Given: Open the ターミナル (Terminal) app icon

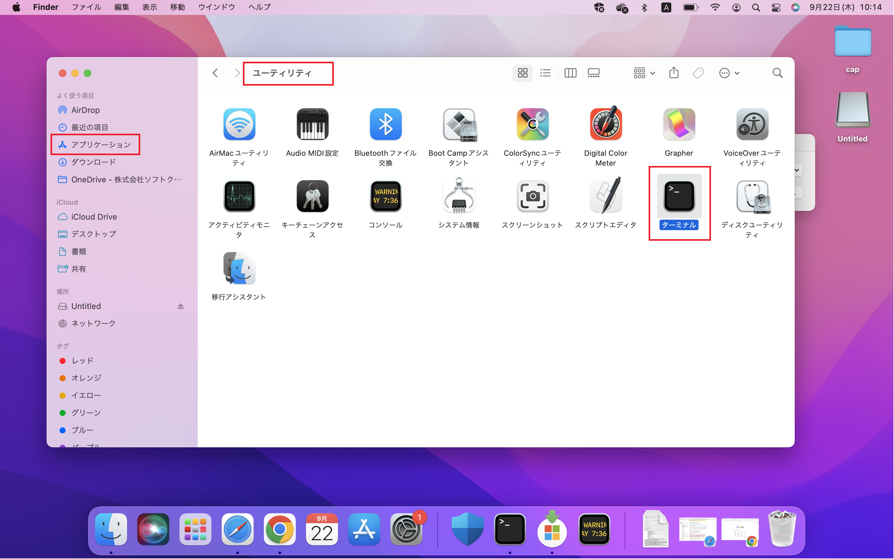Looking at the screenshot, I should click(679, 196).
